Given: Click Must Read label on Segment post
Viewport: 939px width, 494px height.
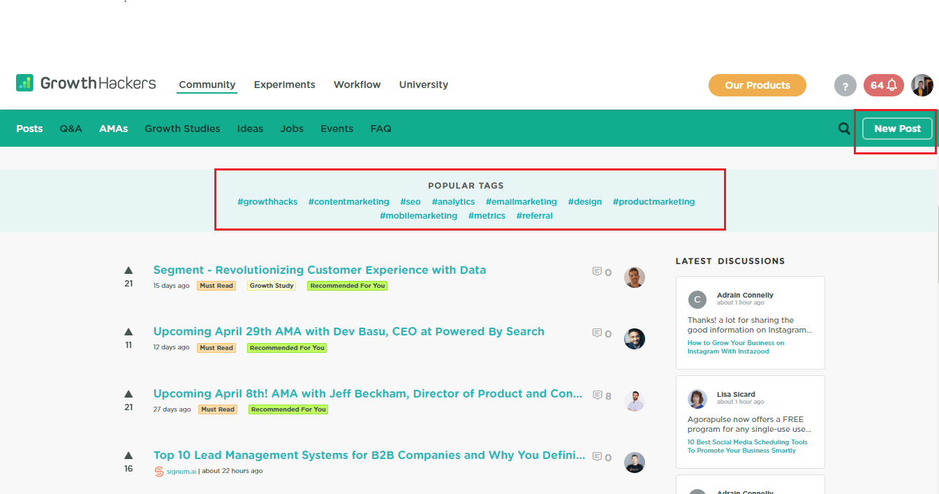Looking at the screenshot, I should pyautogui.click(x=216, y=286).
